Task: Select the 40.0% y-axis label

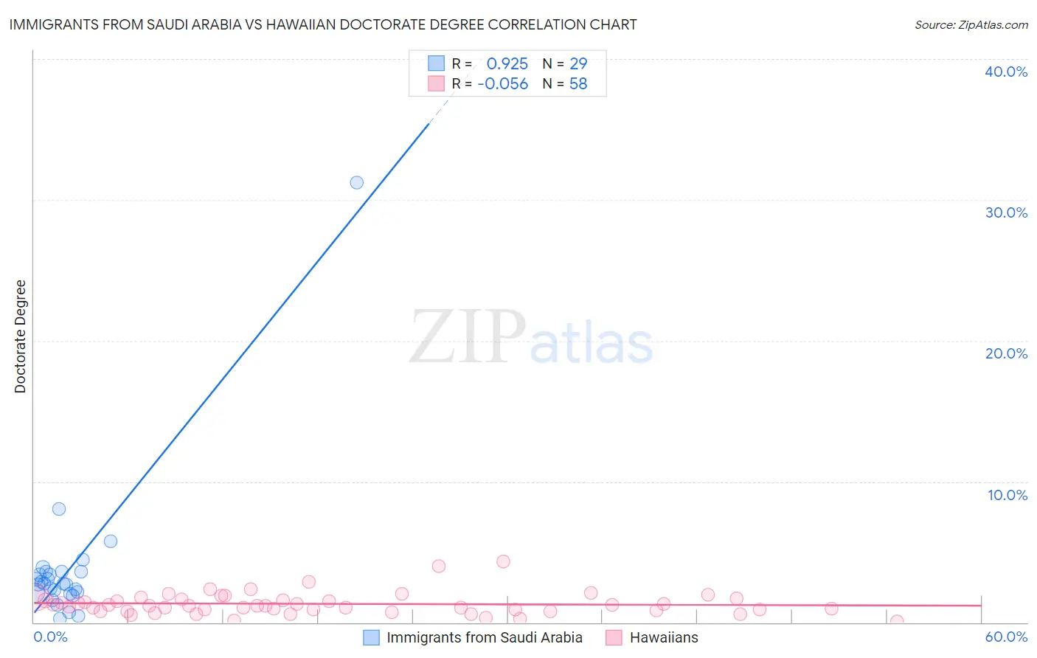Action: [x=1006, y=72]
